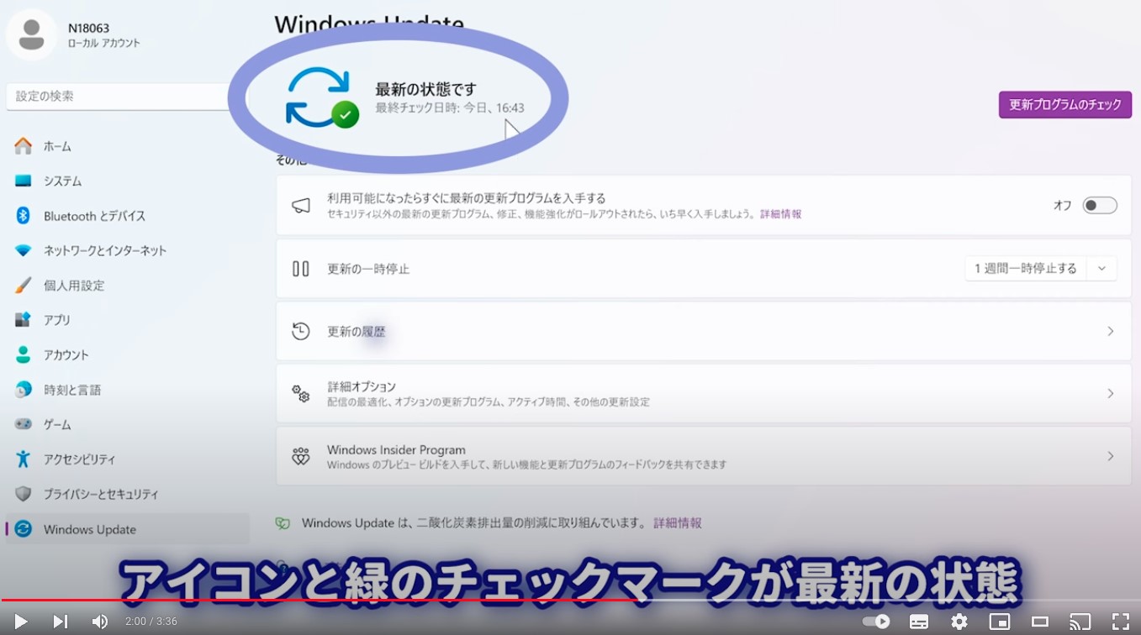
Task: Click the megaphone icon for latest updates
Action: 301,206
